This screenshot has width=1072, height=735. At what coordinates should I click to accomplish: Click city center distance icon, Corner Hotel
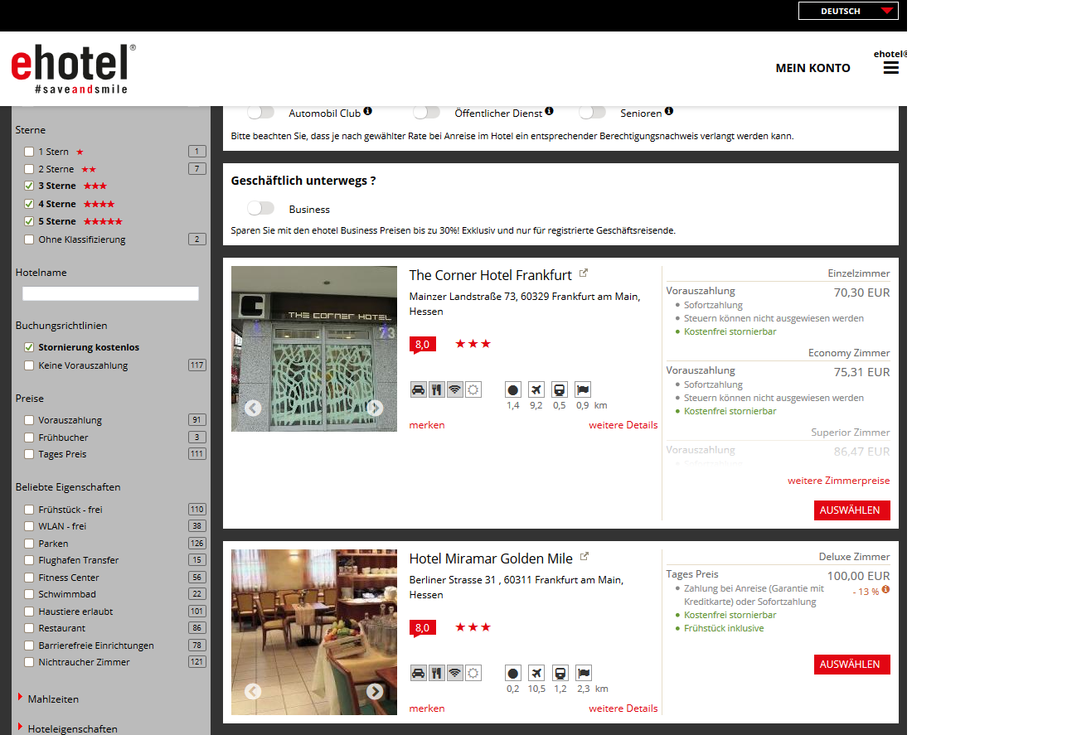513,389
